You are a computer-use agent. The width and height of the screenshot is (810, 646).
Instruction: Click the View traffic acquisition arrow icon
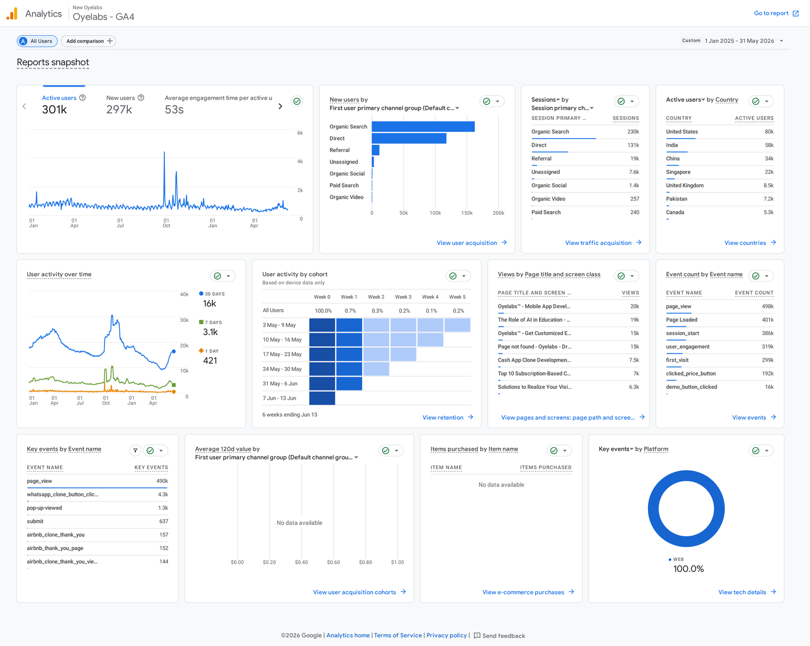click(639, 243)
